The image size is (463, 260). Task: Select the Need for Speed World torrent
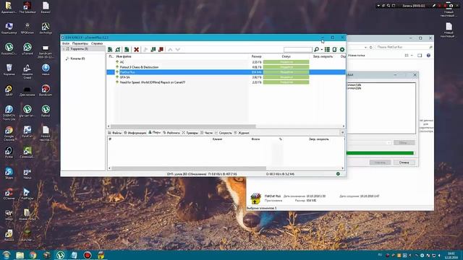226,82
